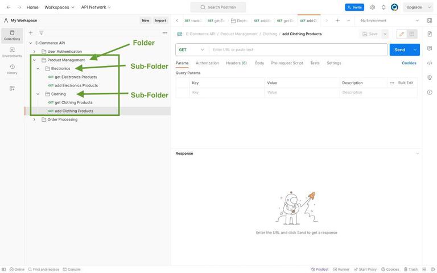The width and height of the screenshot is (437, 273).
Task: Click the Send button
Action: tap(399, 50)
